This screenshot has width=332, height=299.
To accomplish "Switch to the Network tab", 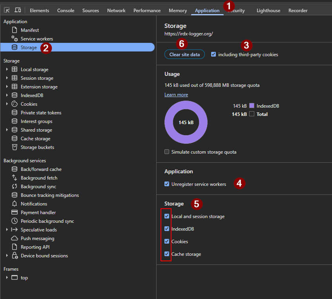I will coord(116,11).
